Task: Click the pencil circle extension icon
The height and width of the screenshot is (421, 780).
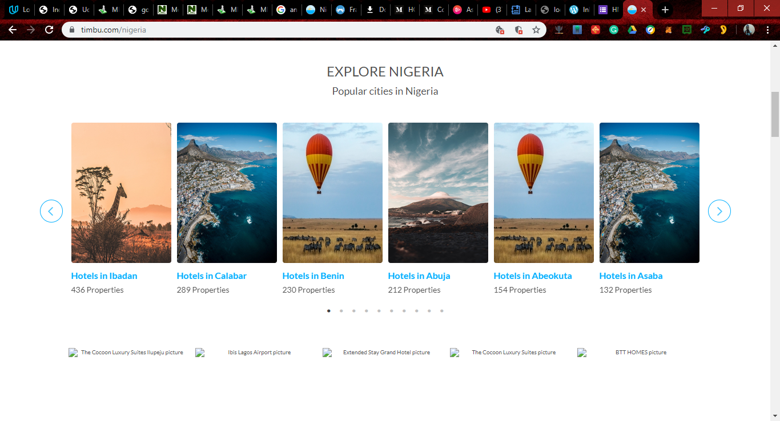Action: coord(650,30)
